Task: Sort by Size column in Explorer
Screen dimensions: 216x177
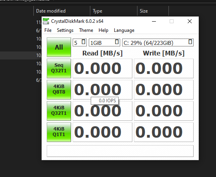Action: coord(153,11)
